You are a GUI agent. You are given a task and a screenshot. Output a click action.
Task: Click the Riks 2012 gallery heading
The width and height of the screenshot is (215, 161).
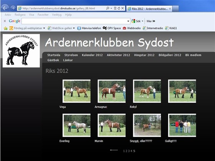point(57,71)
